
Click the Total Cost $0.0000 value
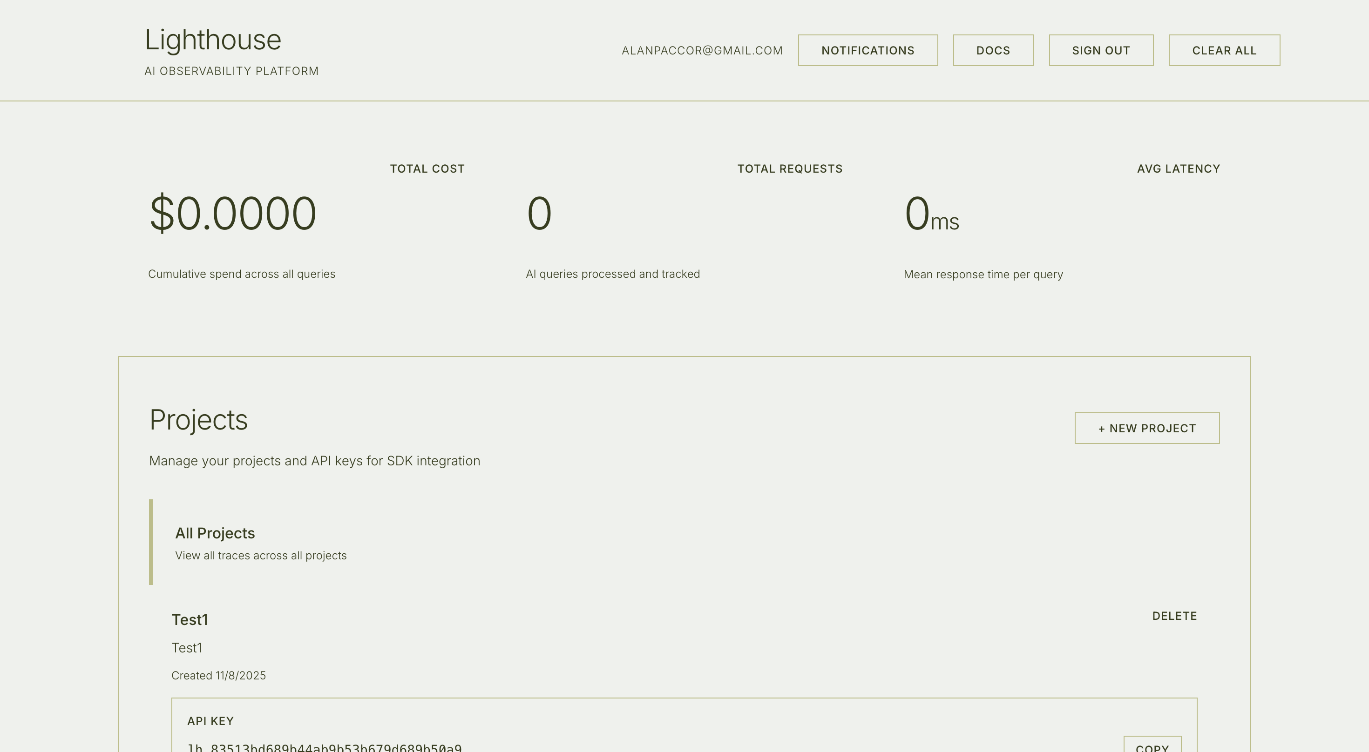click(x=233, y=214)
